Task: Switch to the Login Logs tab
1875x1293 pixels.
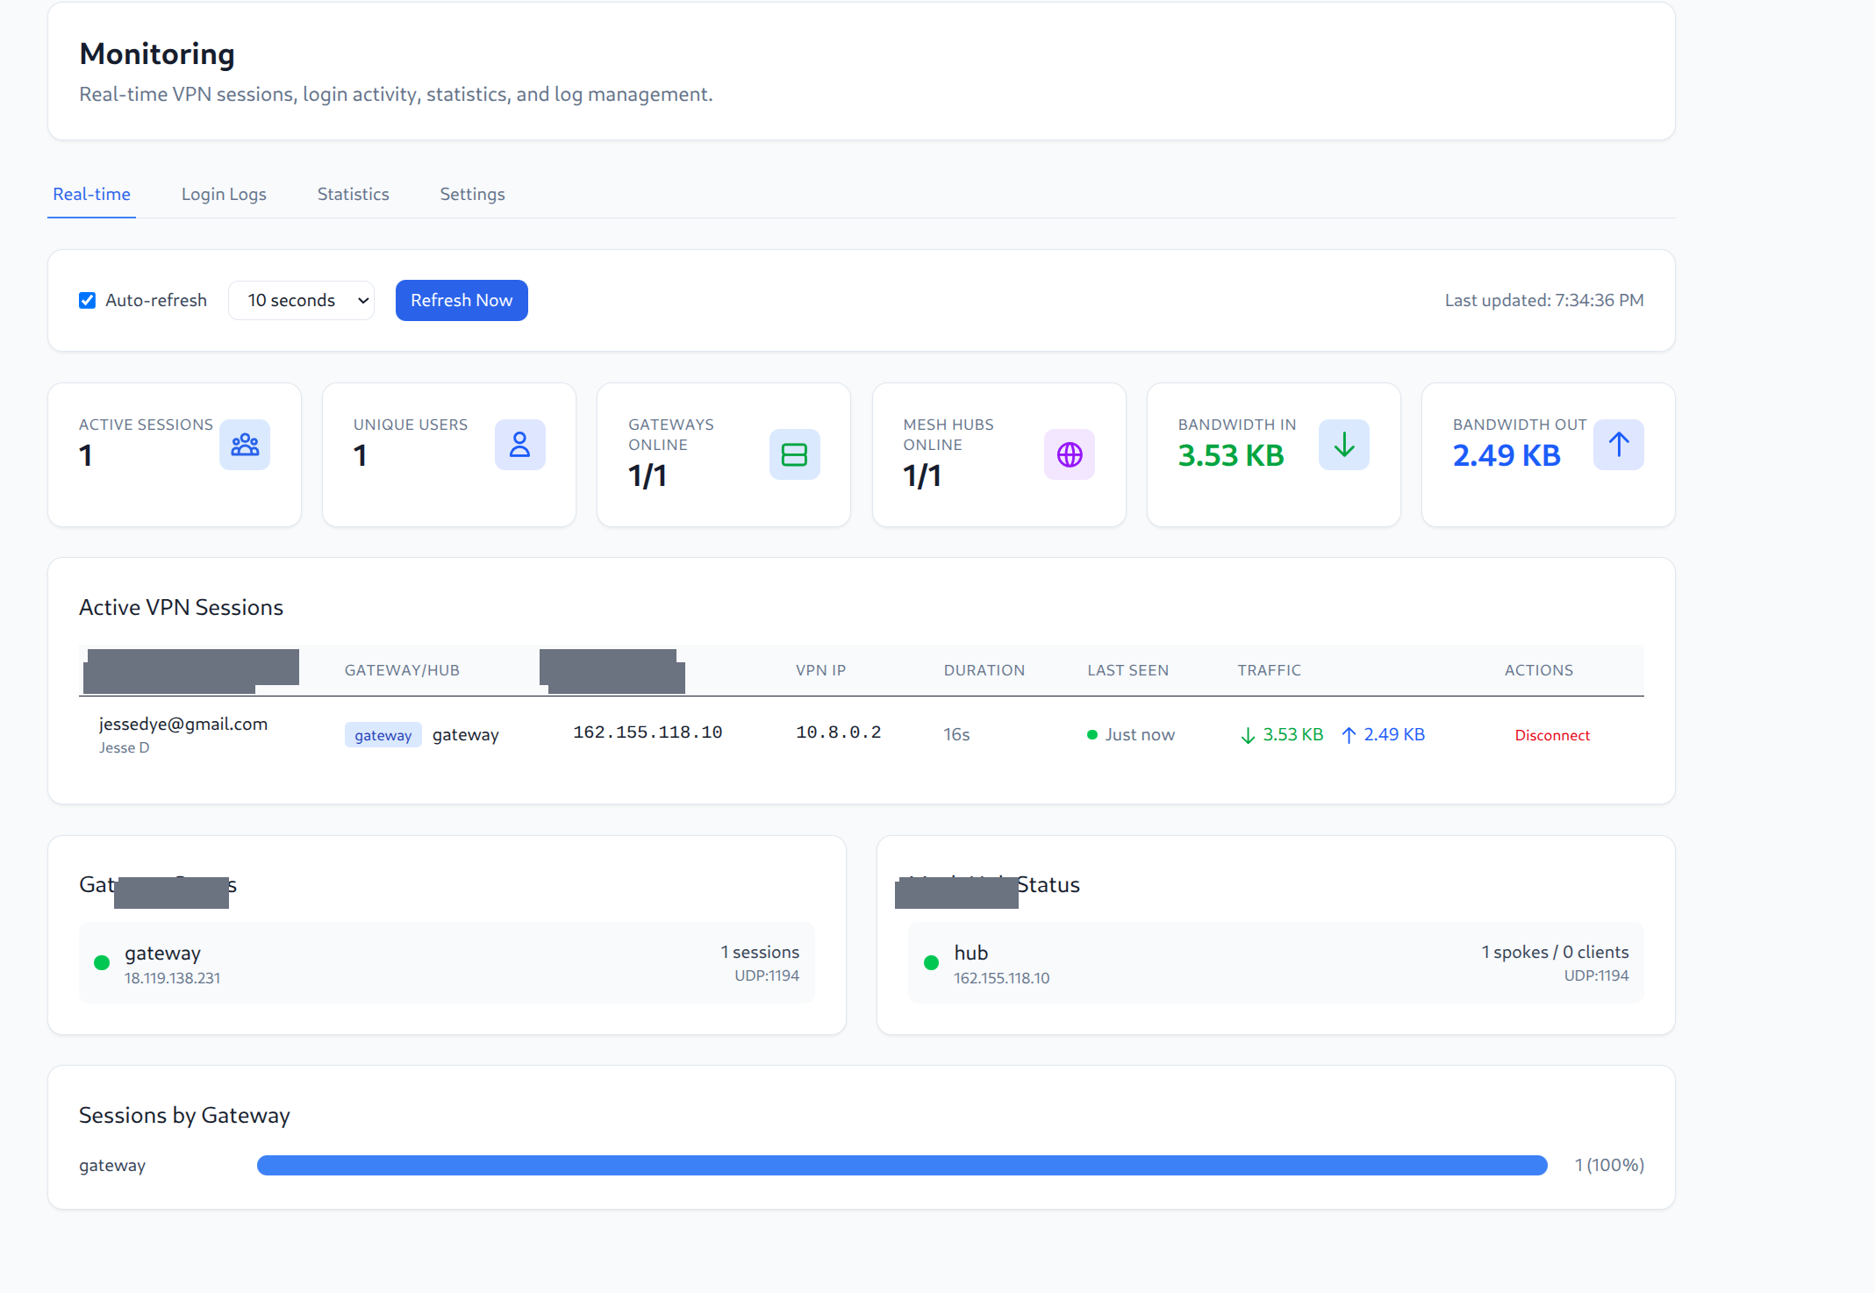Action: (224, 194)
